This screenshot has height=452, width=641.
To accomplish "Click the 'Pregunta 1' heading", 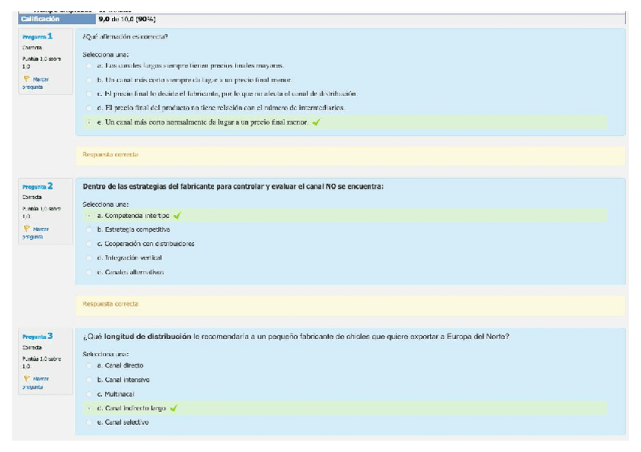I will [x=37, y=36].
